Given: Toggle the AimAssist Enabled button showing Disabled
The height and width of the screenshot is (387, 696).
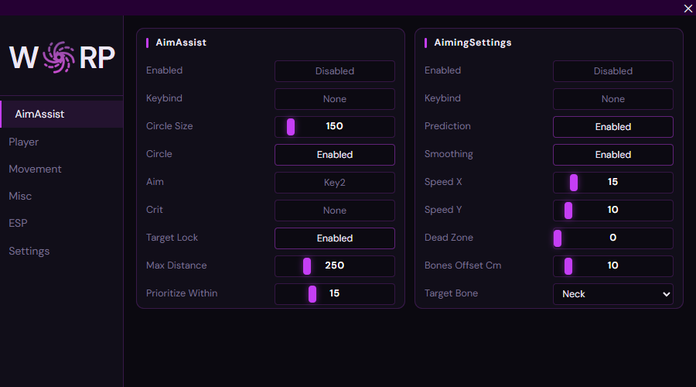Looking at the screenshot, I should click(334, 71).
